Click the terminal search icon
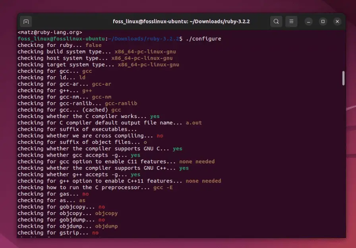Viewport: 356px width, 248px height. coord(276,21)
